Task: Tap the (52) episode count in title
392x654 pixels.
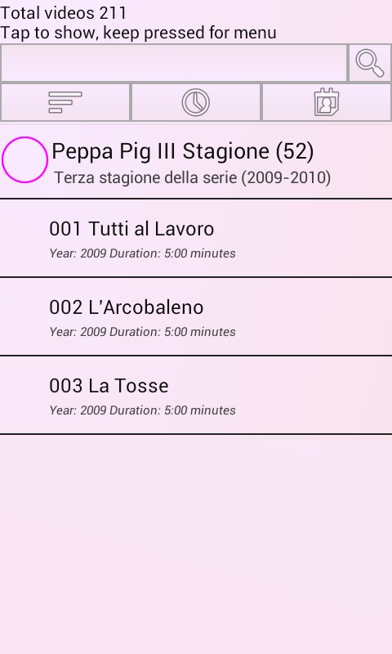Action: click(x=295, y=151)
